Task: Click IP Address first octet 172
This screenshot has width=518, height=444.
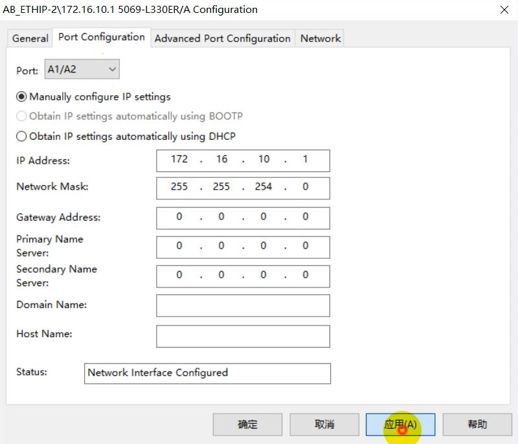Action: [x=179, y=159]
